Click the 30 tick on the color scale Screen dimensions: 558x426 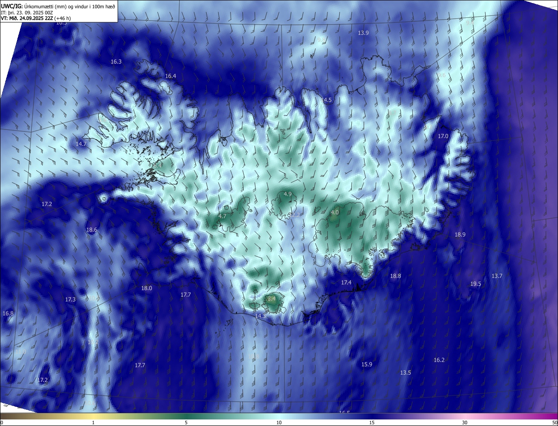click(465, 423)
